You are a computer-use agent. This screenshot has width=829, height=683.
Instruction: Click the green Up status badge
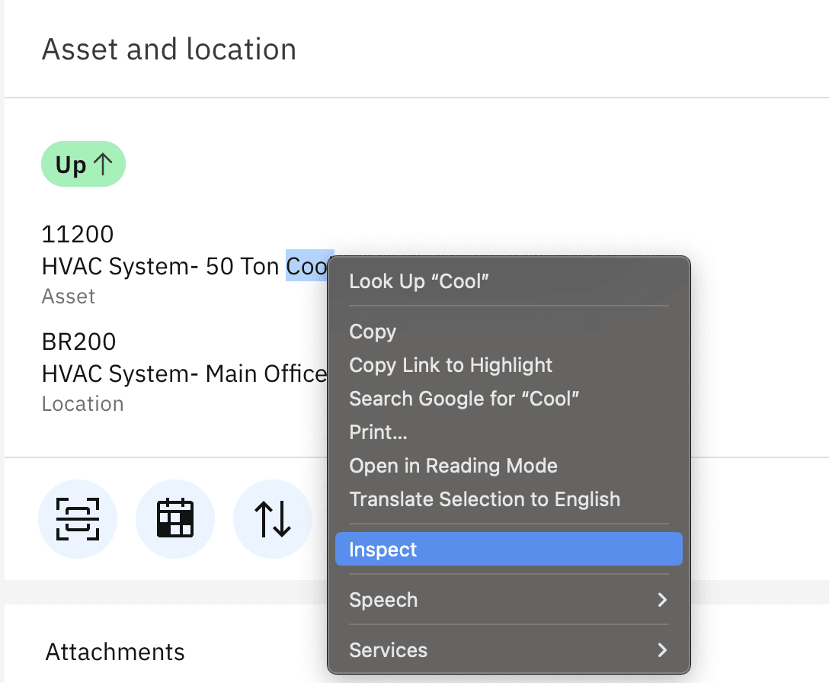pyautogui.click(x=83, y=165)
